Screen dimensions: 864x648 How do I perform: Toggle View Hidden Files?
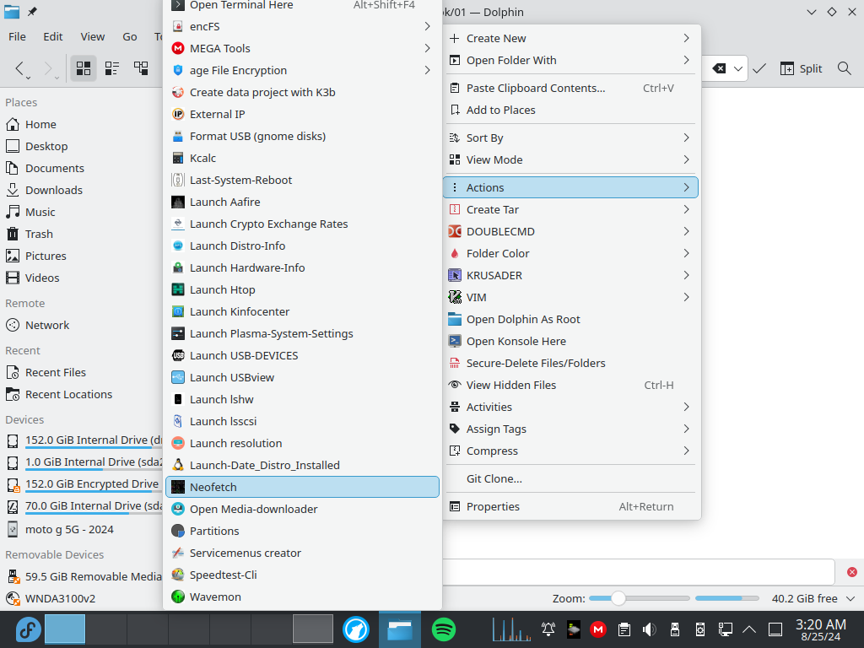570,385
